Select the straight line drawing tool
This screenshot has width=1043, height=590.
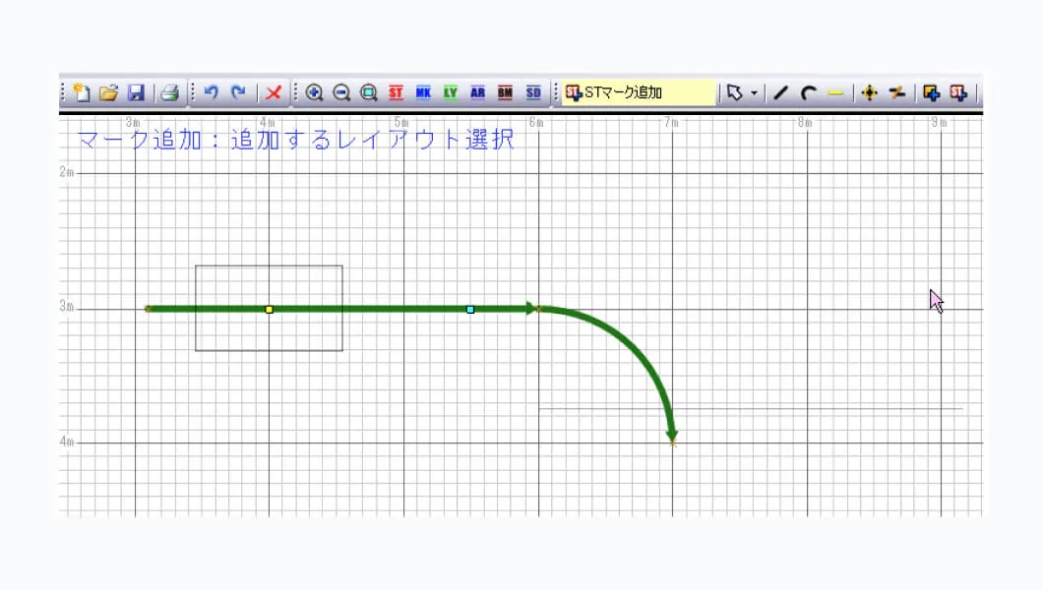click(780, 93)
